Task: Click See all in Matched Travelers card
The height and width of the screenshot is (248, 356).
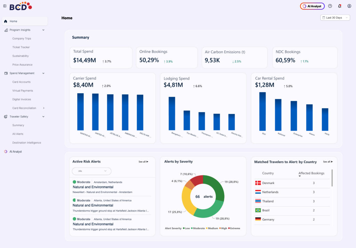Action: [x=328, y=162]
